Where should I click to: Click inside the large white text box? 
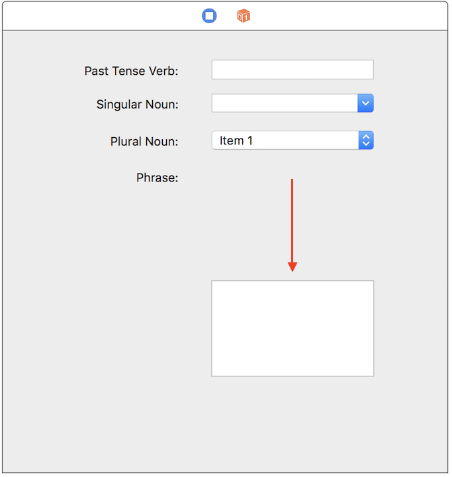293,329
